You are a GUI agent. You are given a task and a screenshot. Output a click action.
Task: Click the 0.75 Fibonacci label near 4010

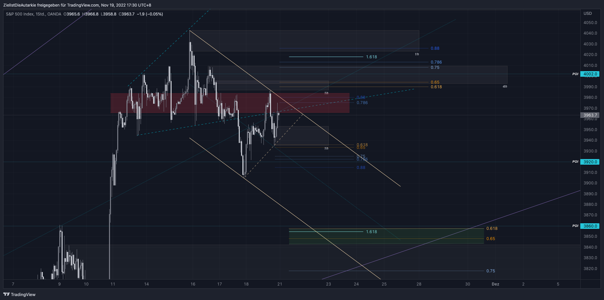pos(435,68)
